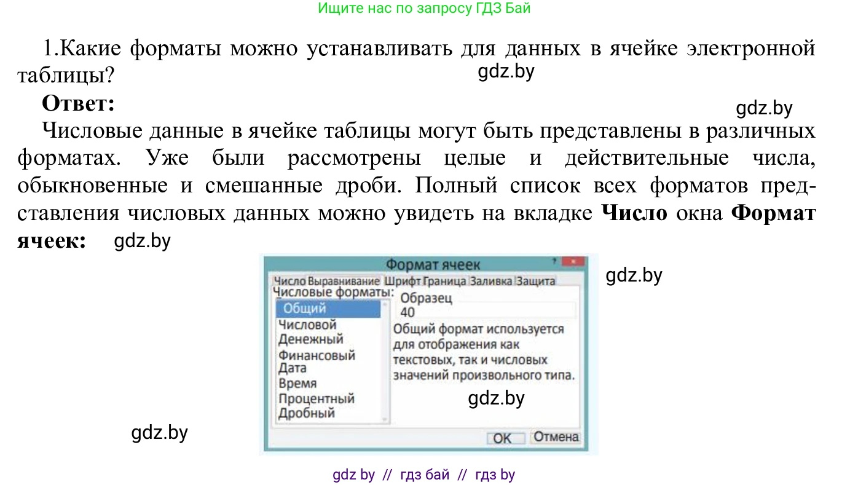Image resolution: width=850 pixels, height=485 pixels.
Task: Switch to the Выравнивание tab
Action: click(x=342, y=280)
